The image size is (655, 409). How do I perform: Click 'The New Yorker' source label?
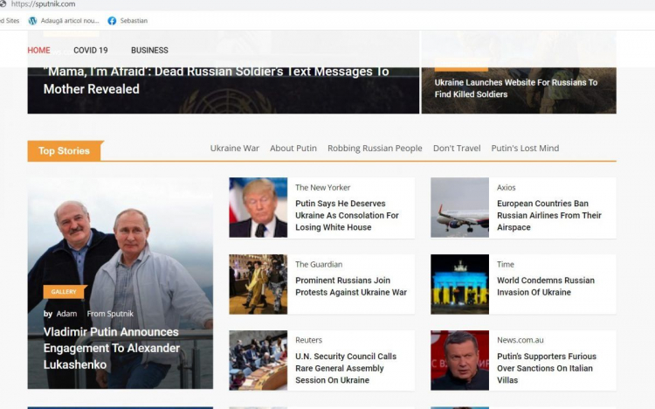322,187
